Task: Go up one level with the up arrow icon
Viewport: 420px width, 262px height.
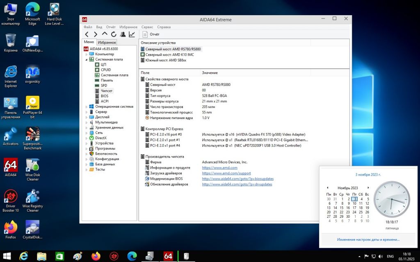Action: pyautogui.click(x=105, y=34)
